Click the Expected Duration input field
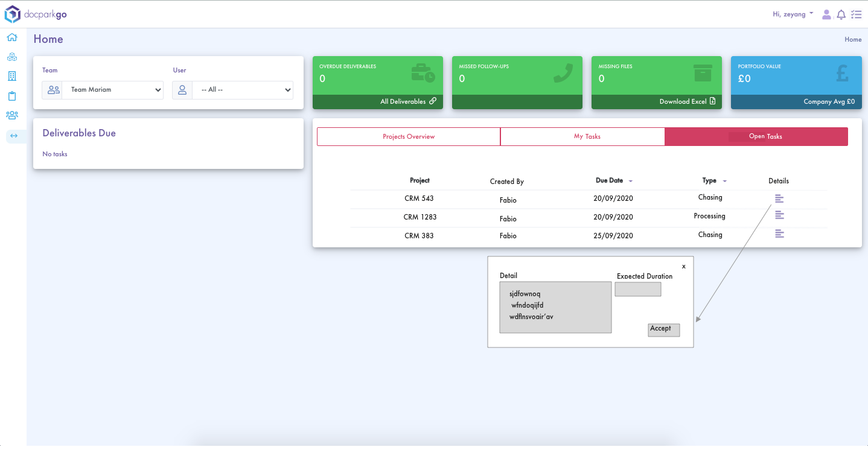Screen dimensions: 868x450 click(x=637, y=290)
